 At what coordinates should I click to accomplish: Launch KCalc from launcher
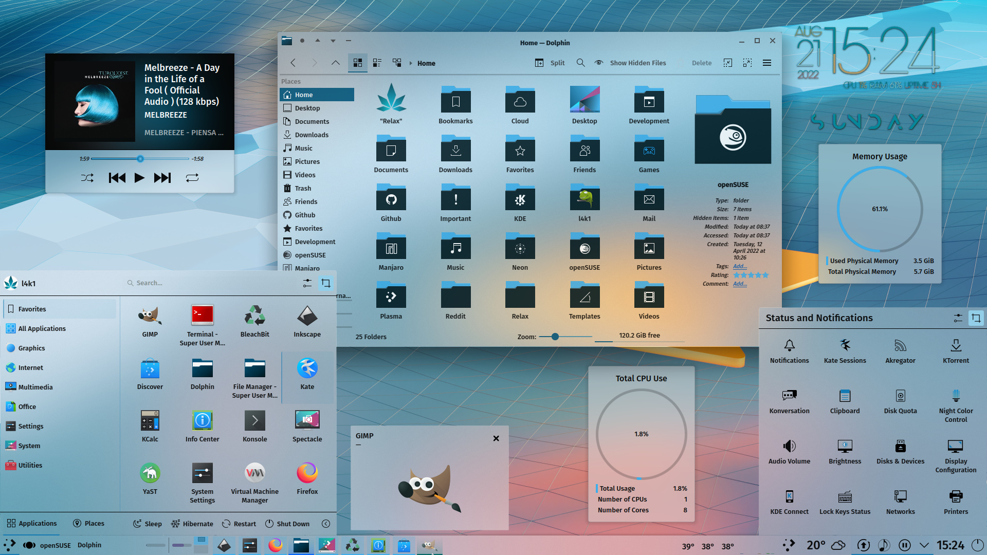pyautogui.click(x=150, y=426)
